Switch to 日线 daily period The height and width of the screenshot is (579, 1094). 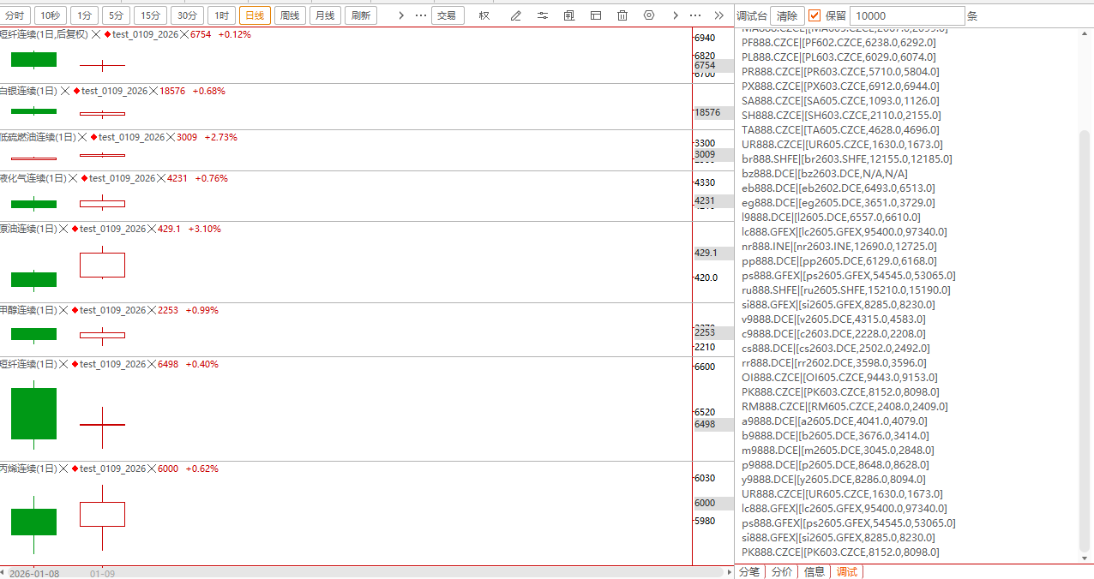tap(255, 15)
